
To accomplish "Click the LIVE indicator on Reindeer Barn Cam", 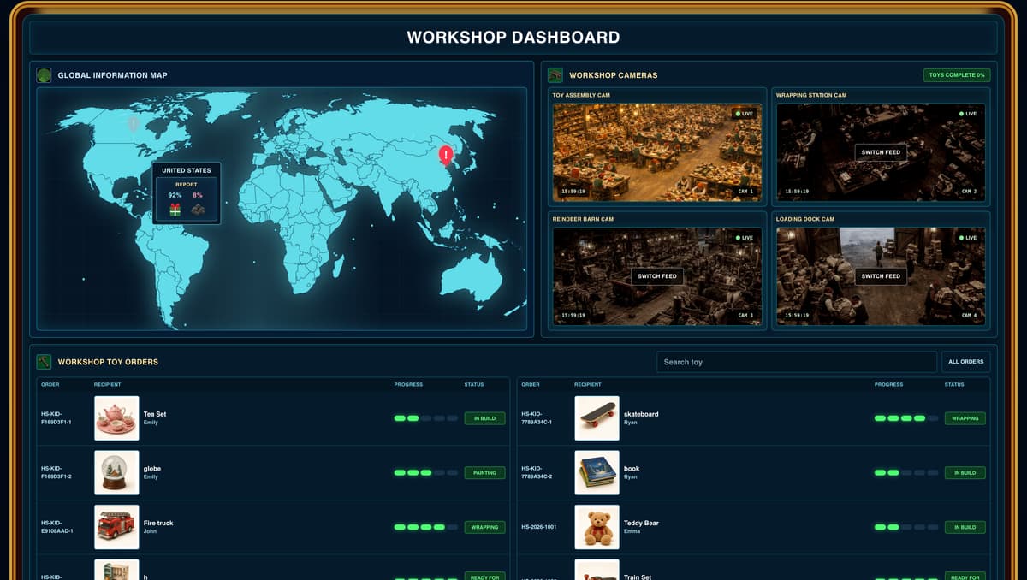I will (x=744, y=238).
